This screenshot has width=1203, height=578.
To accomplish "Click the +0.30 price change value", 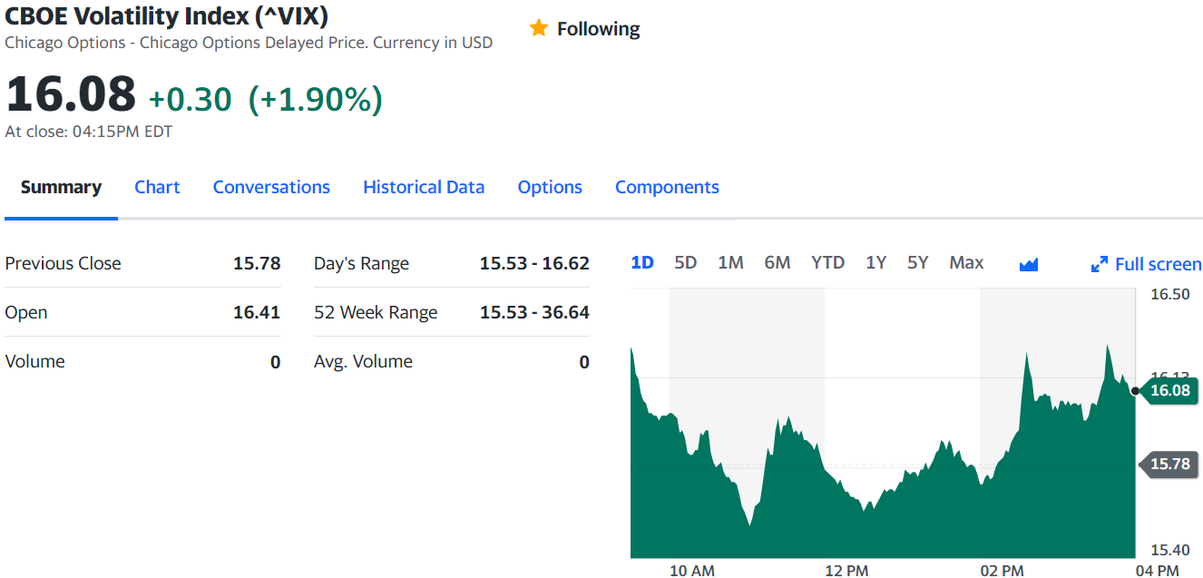I will (x=190, y=99).
